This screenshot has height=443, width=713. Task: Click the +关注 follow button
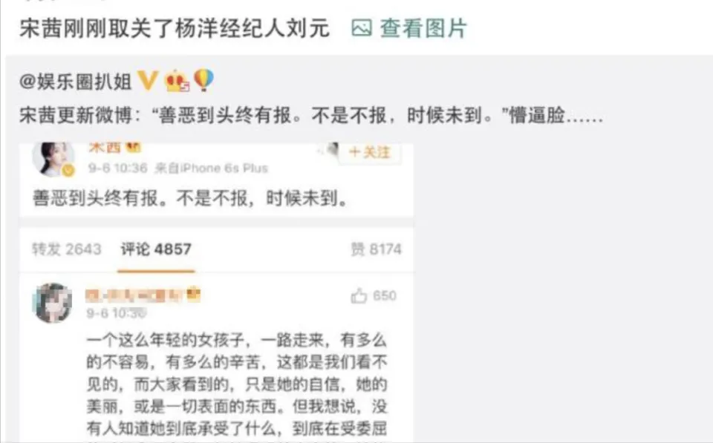point(370,152)
